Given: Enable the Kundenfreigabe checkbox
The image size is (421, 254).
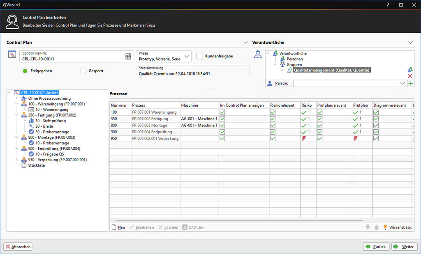Looking at the screenshot, I should [200, 56].
